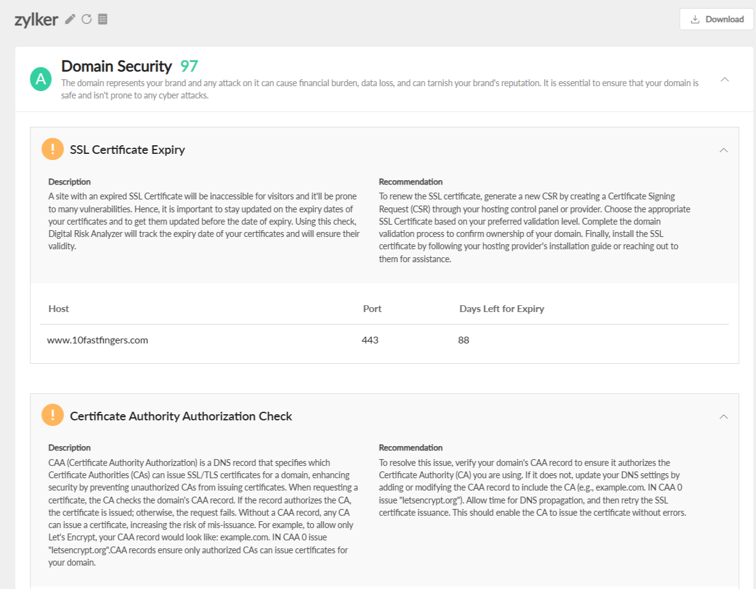Click the Certificate Authority Authorization warning icon
The image size is (756, 589).
(x=52, y=415)
